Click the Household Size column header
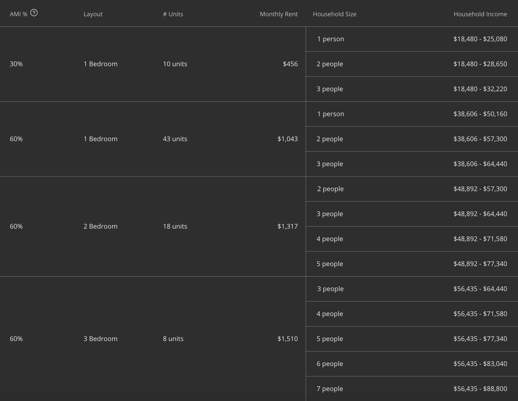 click(x=334, y=14)
